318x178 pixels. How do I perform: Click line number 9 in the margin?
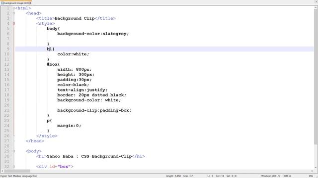(x=8, y=49)
